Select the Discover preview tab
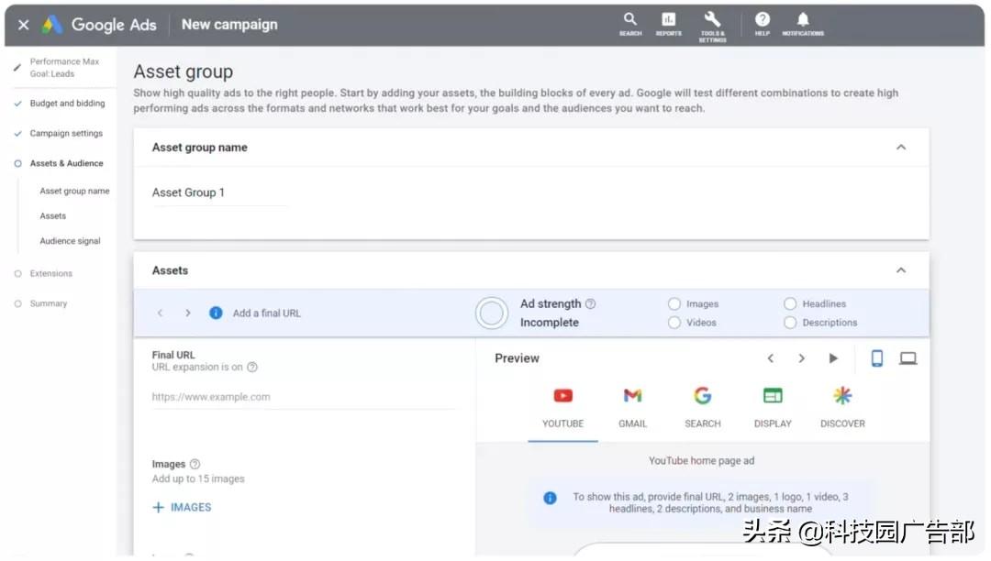 [842, 408]
